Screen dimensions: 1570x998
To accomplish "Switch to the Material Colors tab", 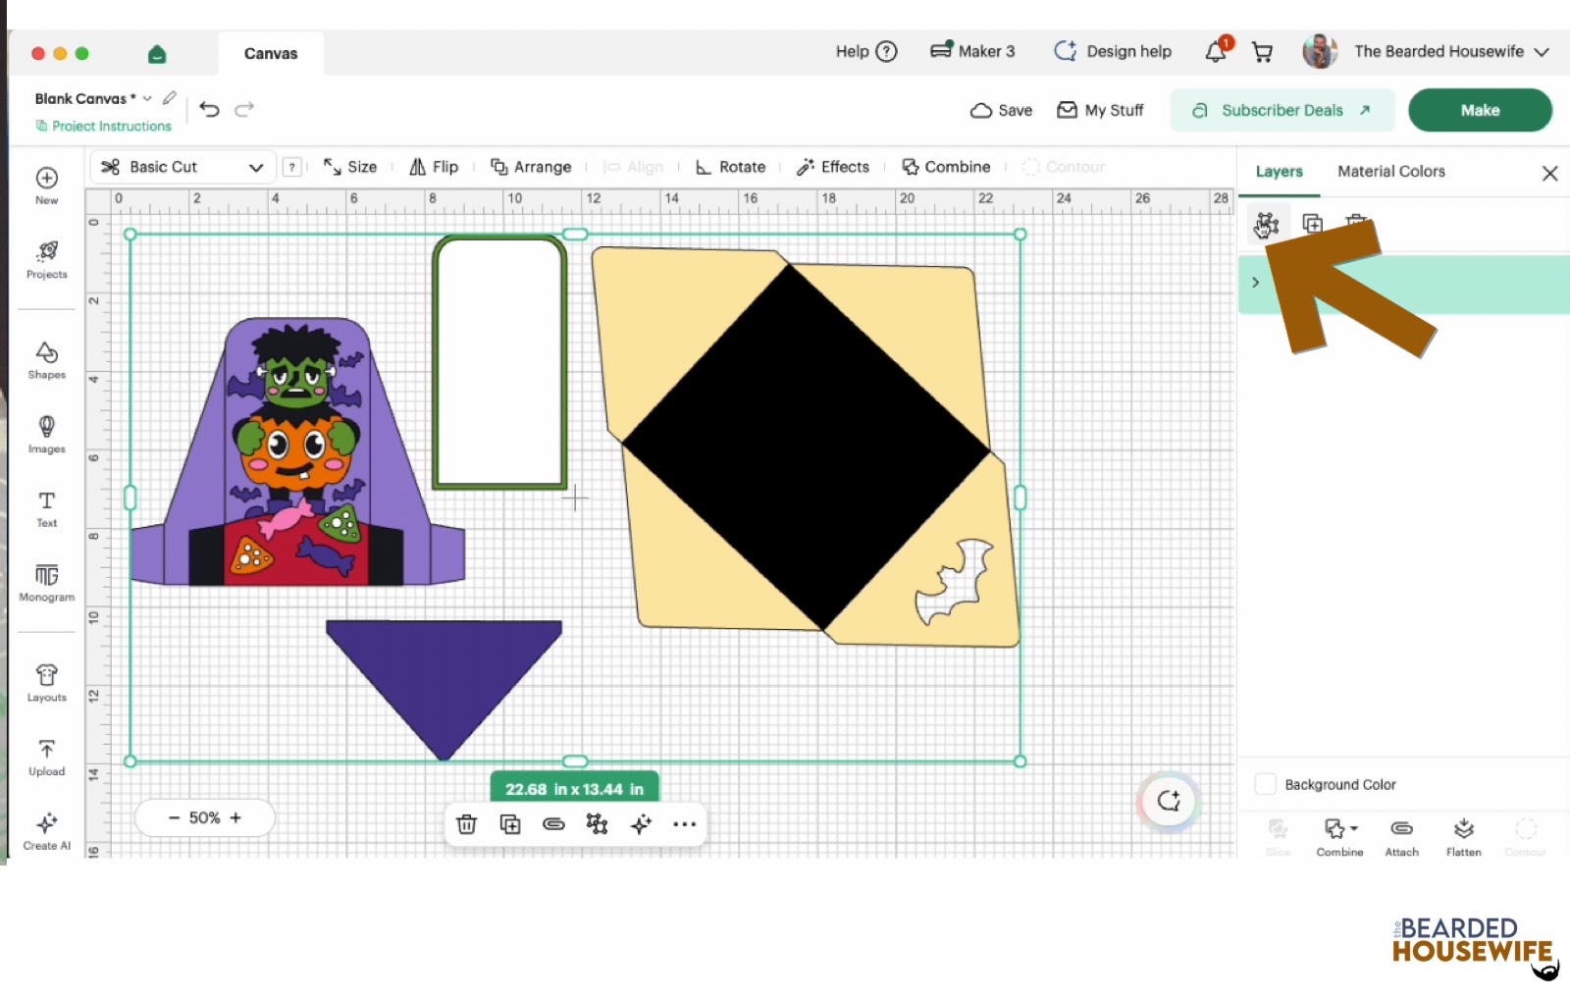I will coord(1390,171).
